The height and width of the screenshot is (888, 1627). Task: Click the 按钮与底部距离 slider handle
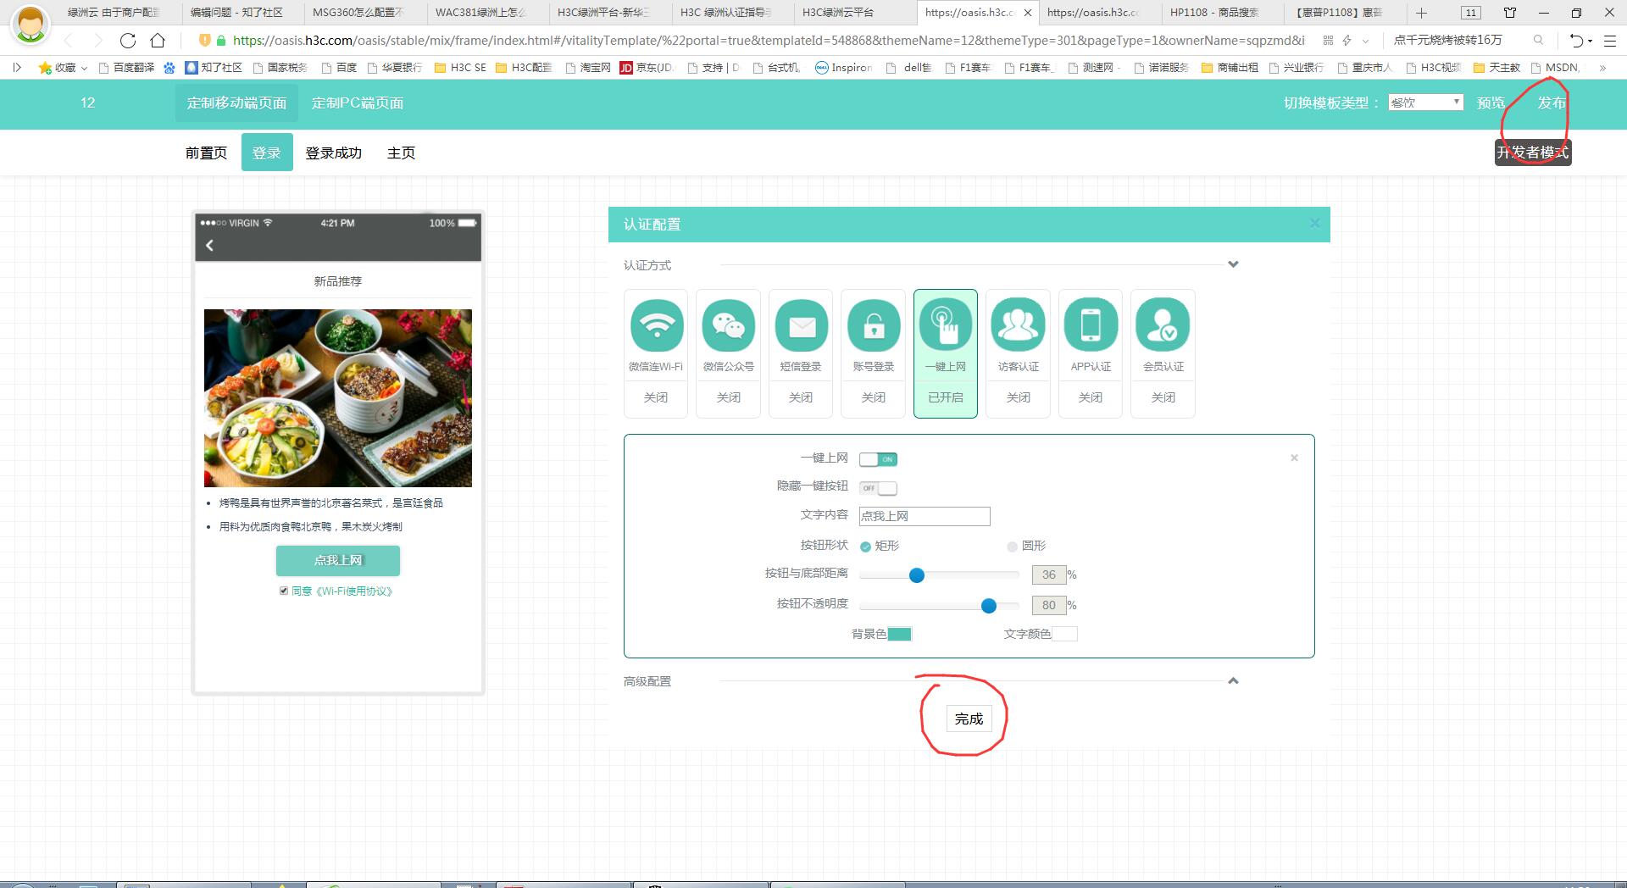(916, 575)
